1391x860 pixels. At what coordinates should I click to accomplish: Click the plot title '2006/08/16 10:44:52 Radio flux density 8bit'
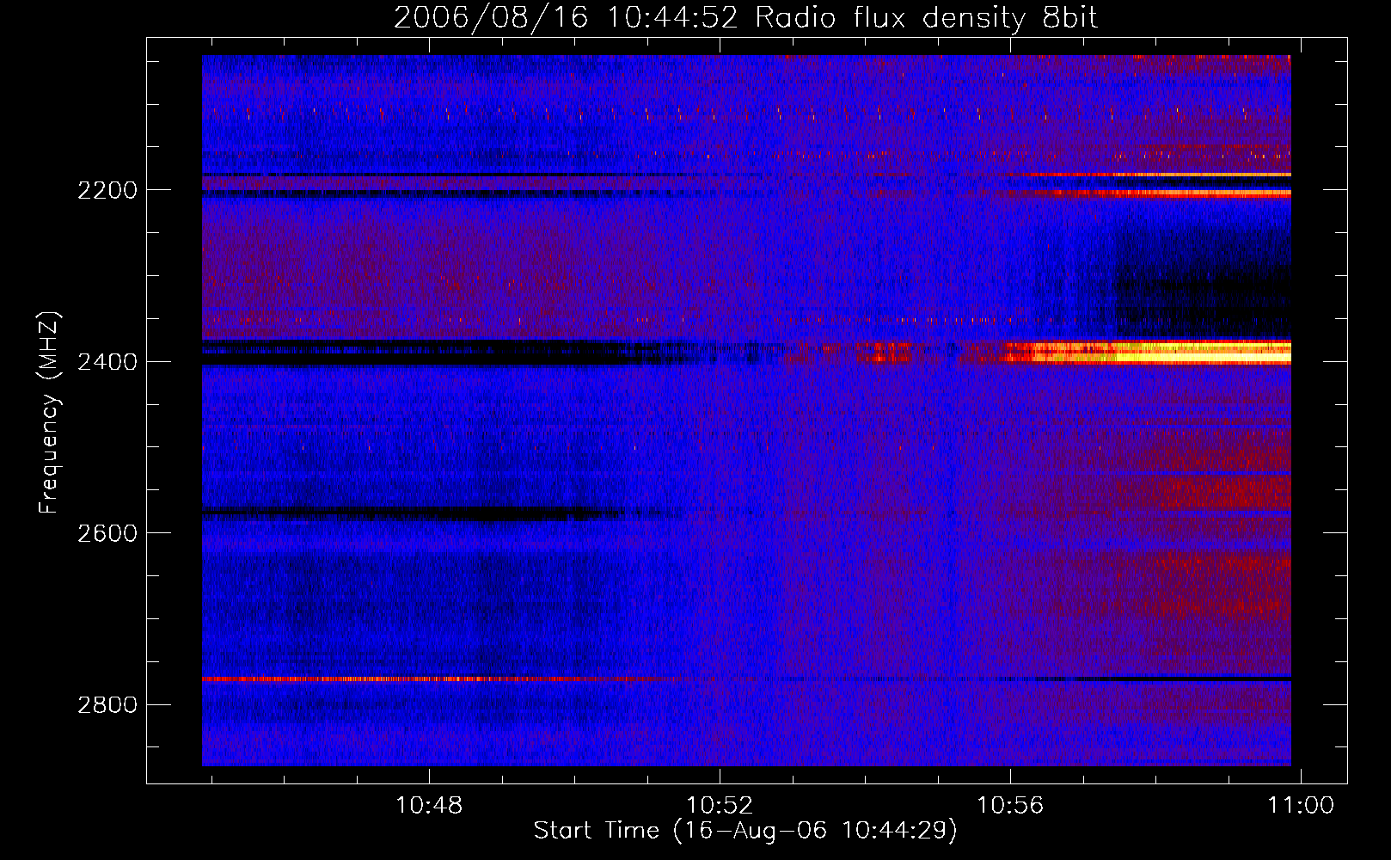[x=745, y=18]
